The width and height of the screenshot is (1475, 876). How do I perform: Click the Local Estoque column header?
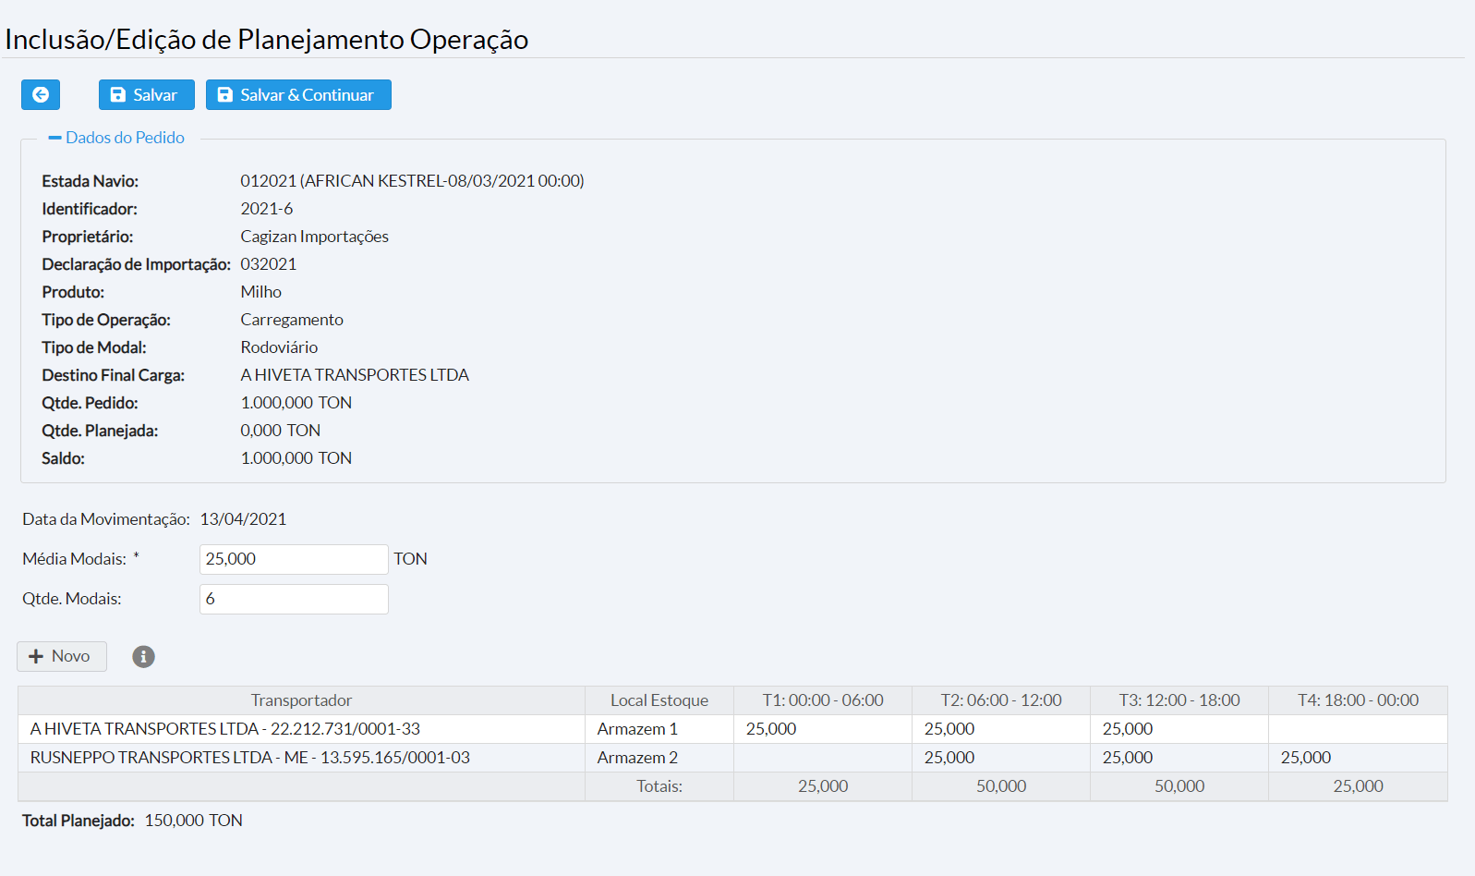coord(659,700)
